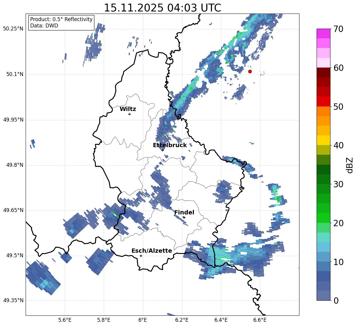357x326 pixels.
Task: Click the Ettelbruck city label
Action: pos(170,145)
